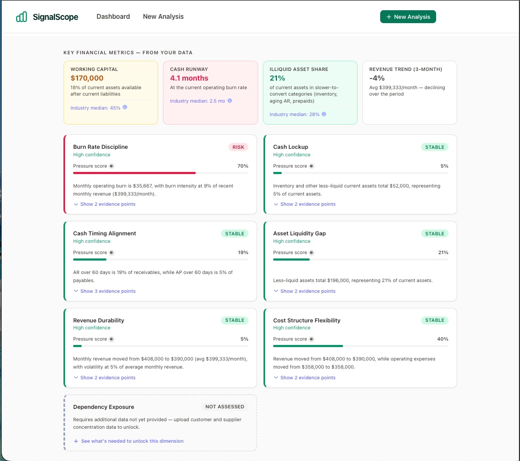Click the 70% pressure score value
The height and width of the screenshot is (461, 520).
click(243, 166)
